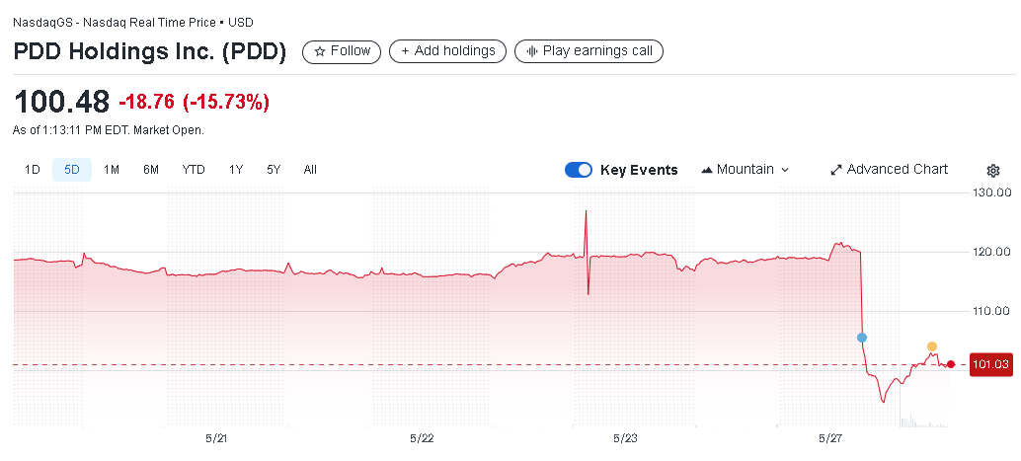Switch chart to 1Y range
The height and width of the screenshot is (461, 1021).
pyautogui.click(x=236, y=170)
